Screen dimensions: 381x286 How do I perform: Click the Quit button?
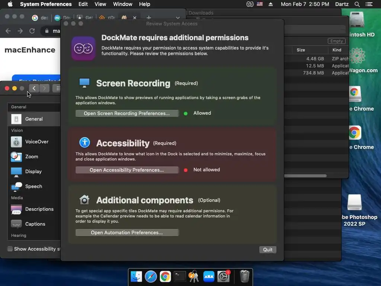(268, 250)
